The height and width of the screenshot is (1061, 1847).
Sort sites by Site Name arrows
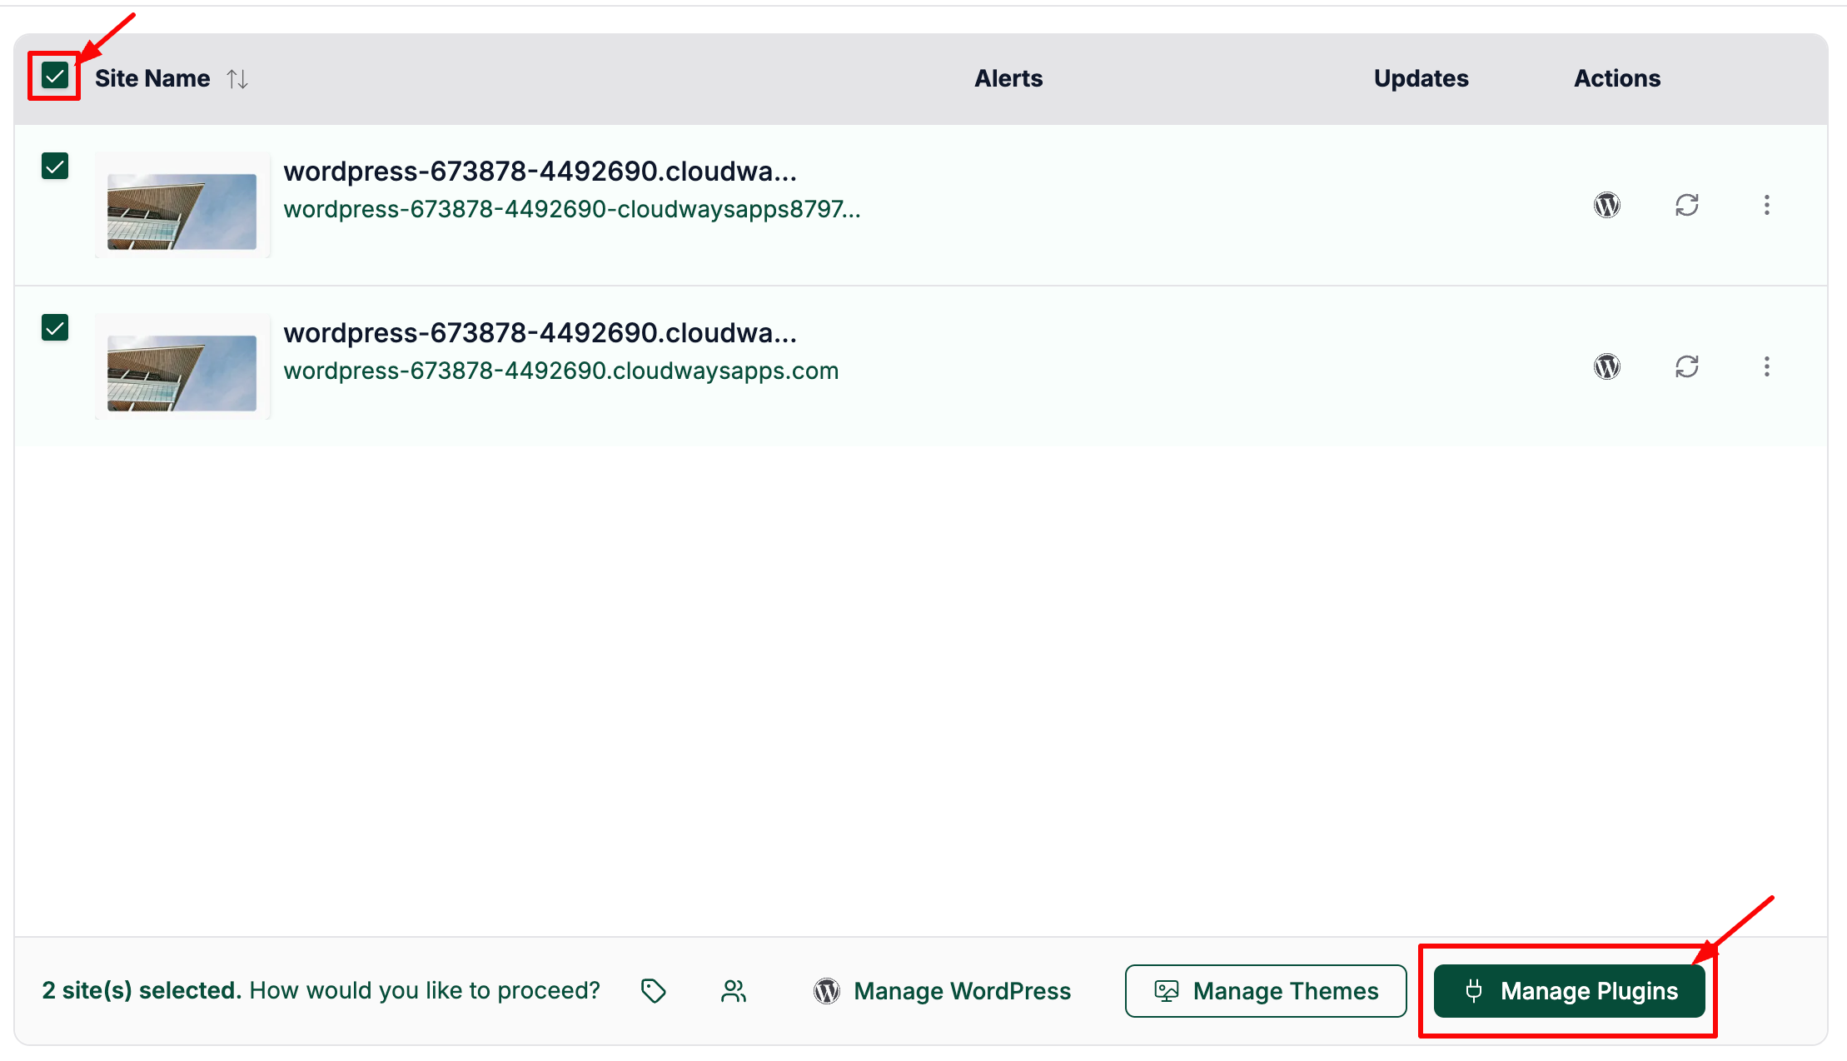pos(237,79)
